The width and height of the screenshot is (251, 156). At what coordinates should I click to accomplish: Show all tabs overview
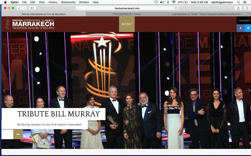247,8
